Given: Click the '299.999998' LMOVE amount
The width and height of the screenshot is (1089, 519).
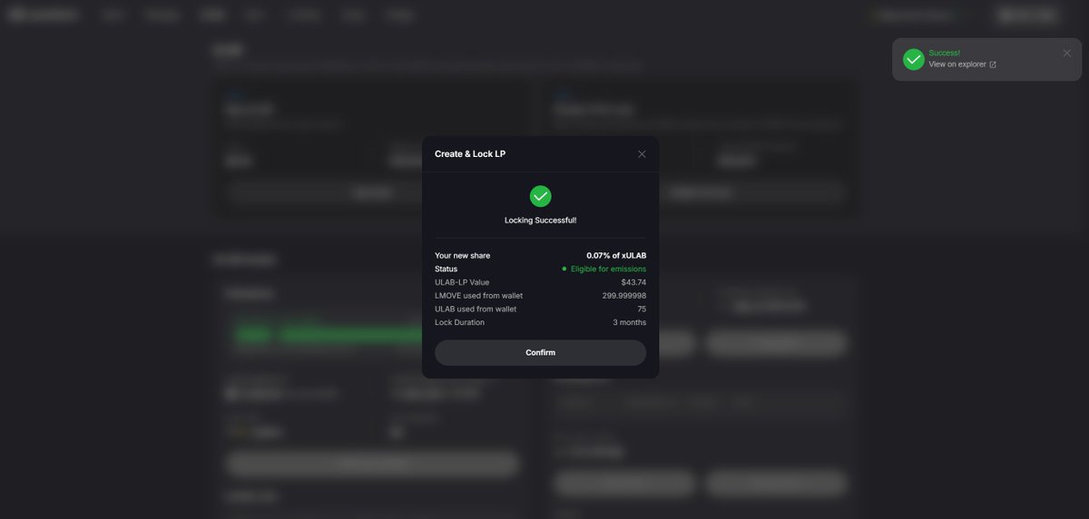Looking at the screenshot, I should pyautogui.click(x=624, y=296).
